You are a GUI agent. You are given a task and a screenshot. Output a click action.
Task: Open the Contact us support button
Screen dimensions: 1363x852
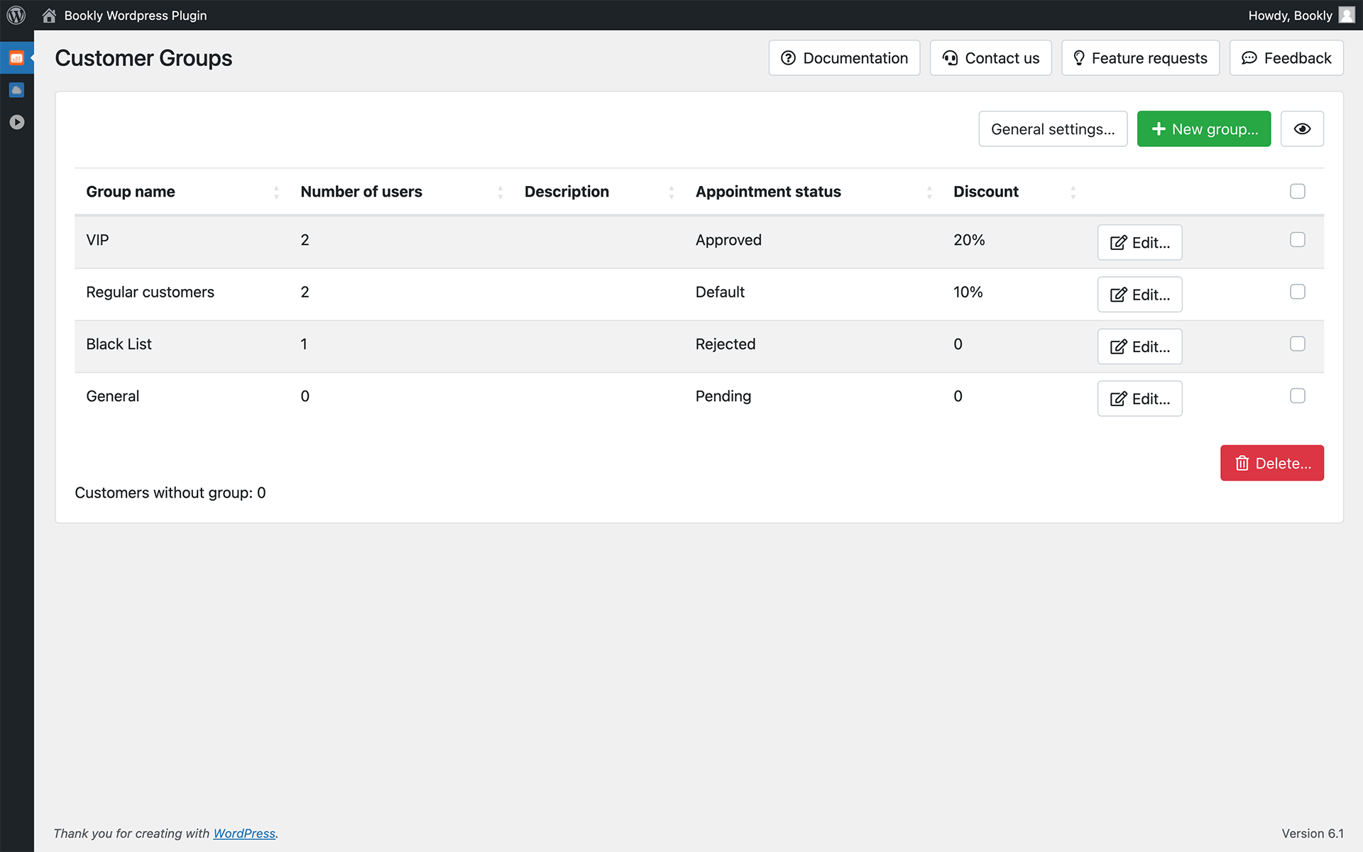[x=990, y=58]
